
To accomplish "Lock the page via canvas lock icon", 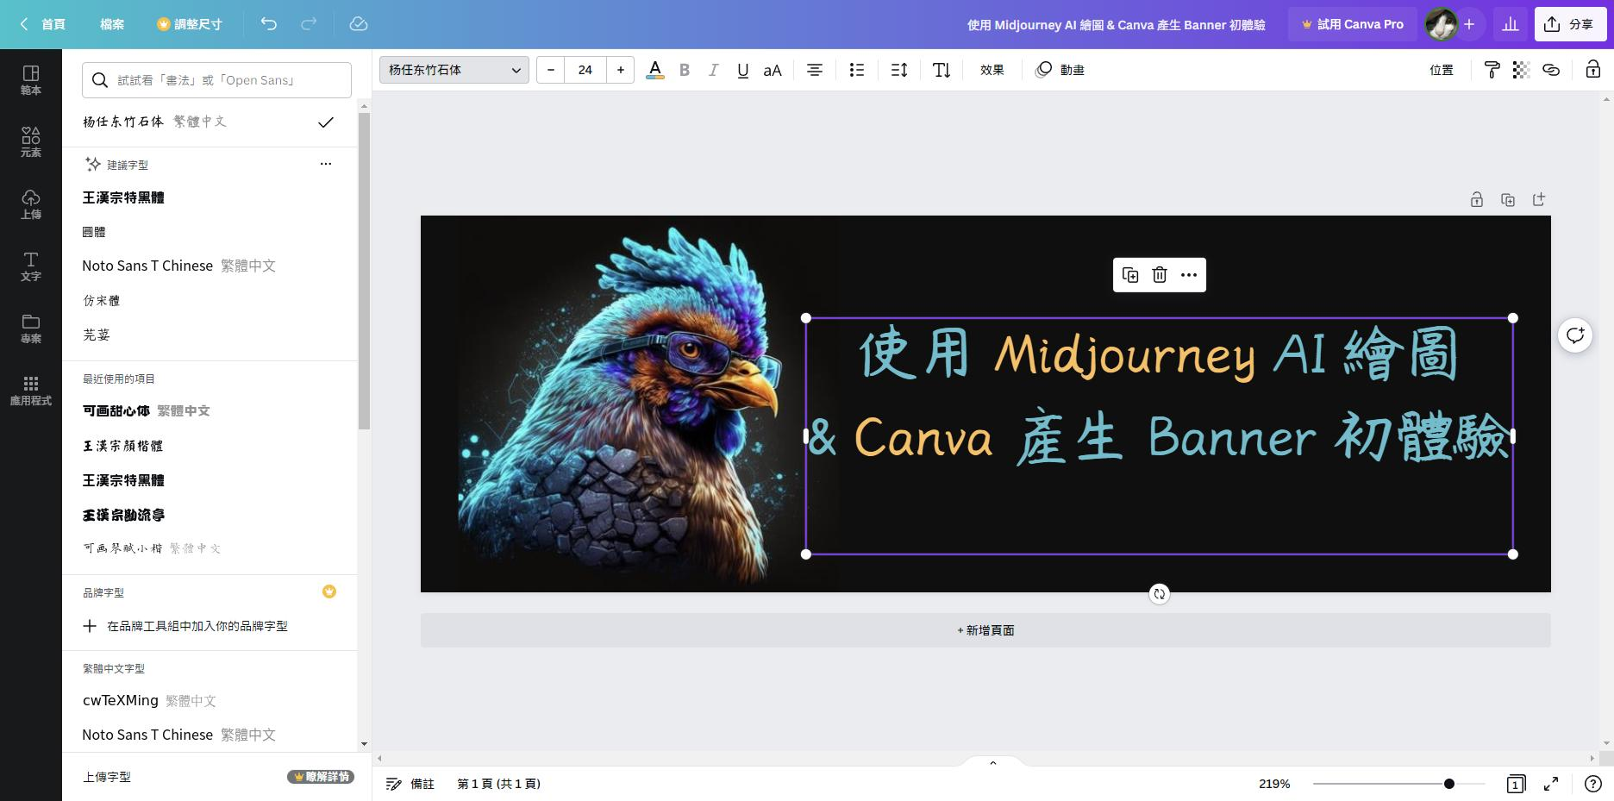I will click(x=1476, y=200).
